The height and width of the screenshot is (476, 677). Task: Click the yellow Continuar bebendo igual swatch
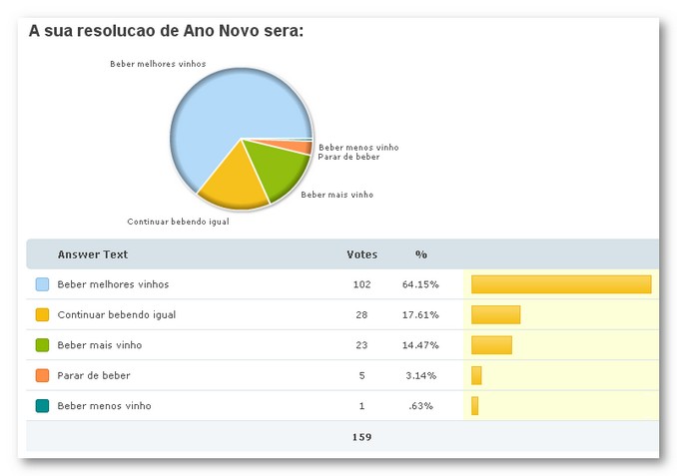(42, 314)
